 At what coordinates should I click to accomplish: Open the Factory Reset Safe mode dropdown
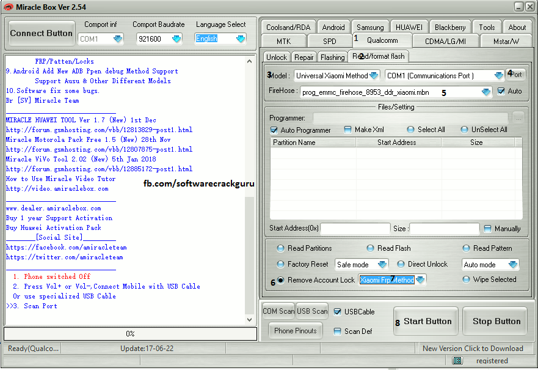382,265
